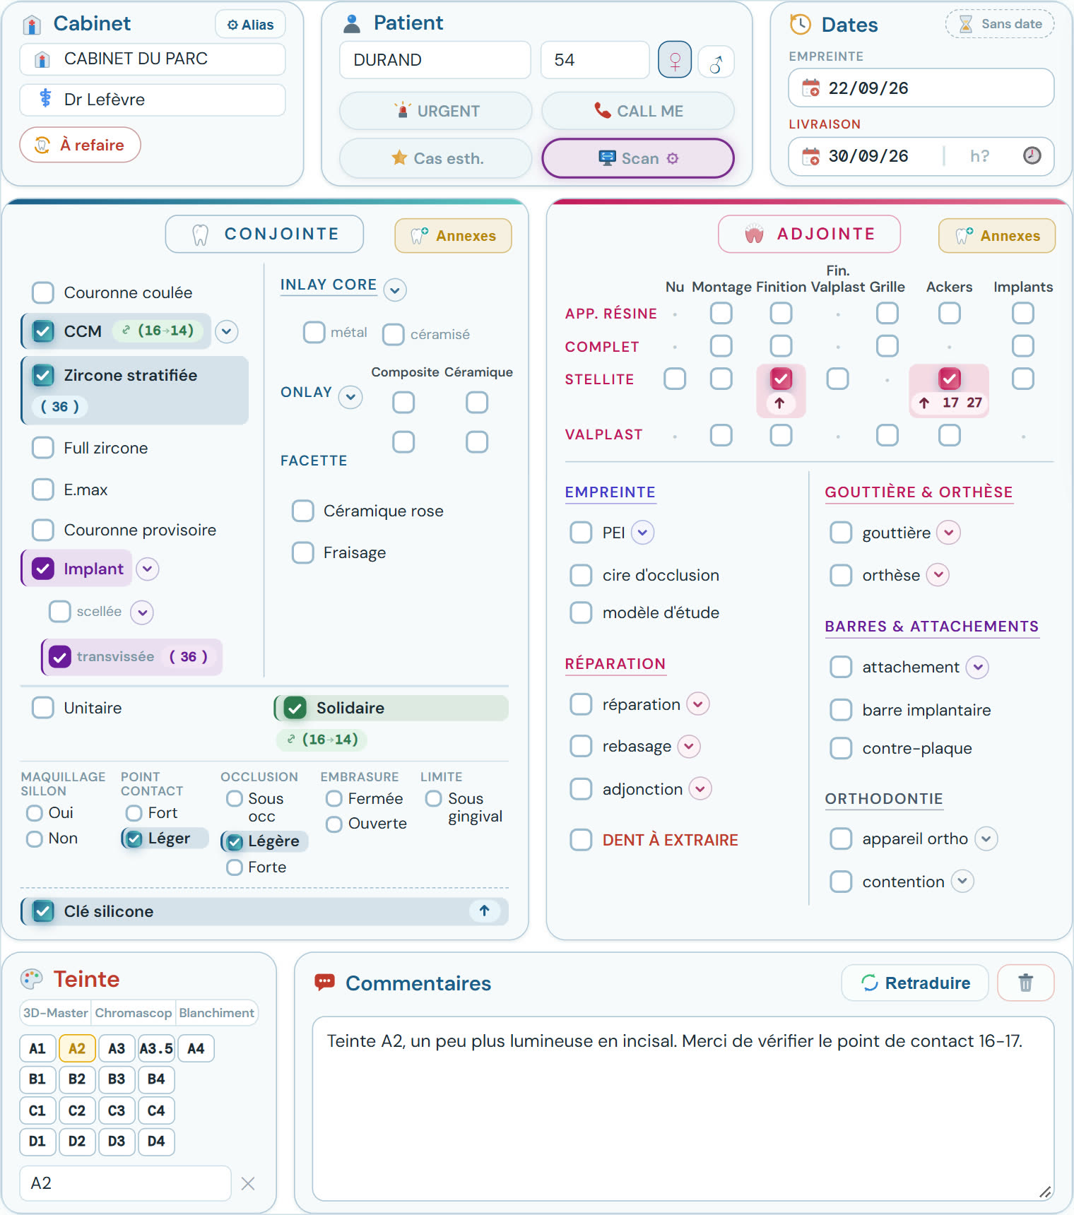Click the patient name field DURAND
Screen dimensions: 1074x1215
[435, 60]
